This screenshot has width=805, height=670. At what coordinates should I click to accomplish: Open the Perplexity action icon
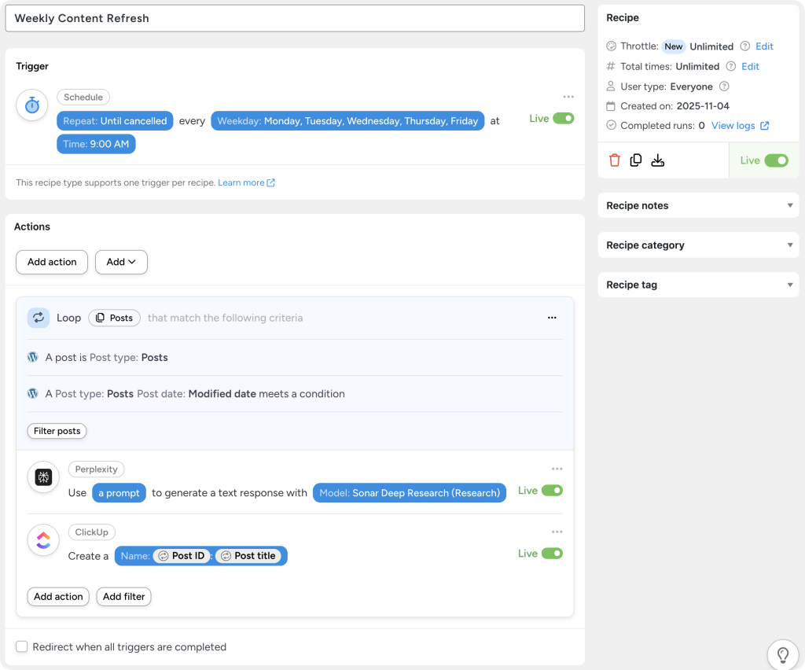coord(43,477)
